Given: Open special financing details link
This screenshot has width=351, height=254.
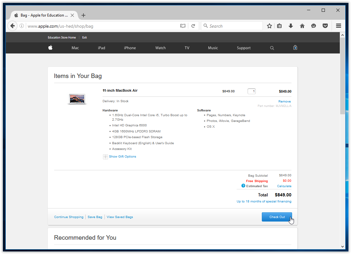Looking at the screenshot, I should tap(264, 201).
